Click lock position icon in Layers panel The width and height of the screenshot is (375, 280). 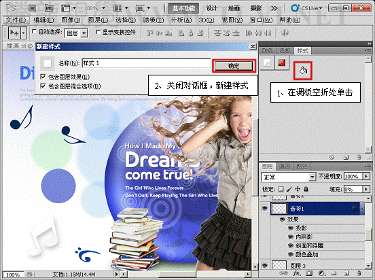click(x=298, y=189)
